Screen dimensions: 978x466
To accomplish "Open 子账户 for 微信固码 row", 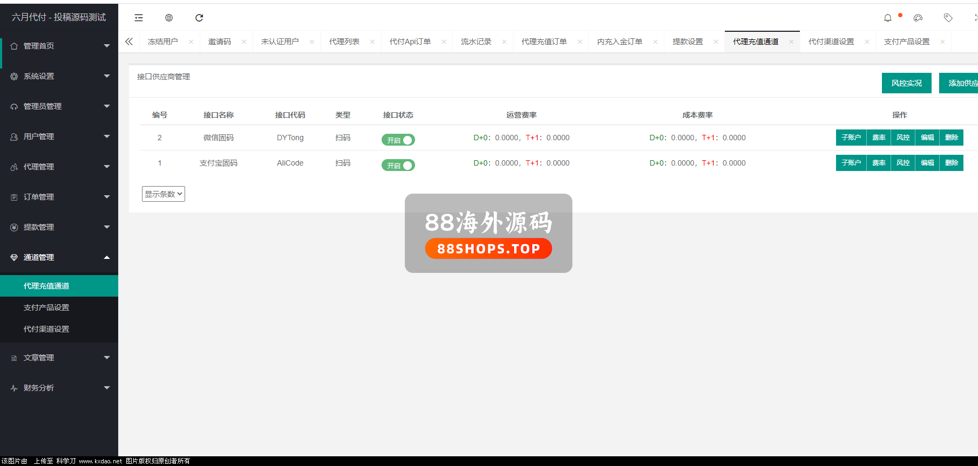I will coord(851,138).
